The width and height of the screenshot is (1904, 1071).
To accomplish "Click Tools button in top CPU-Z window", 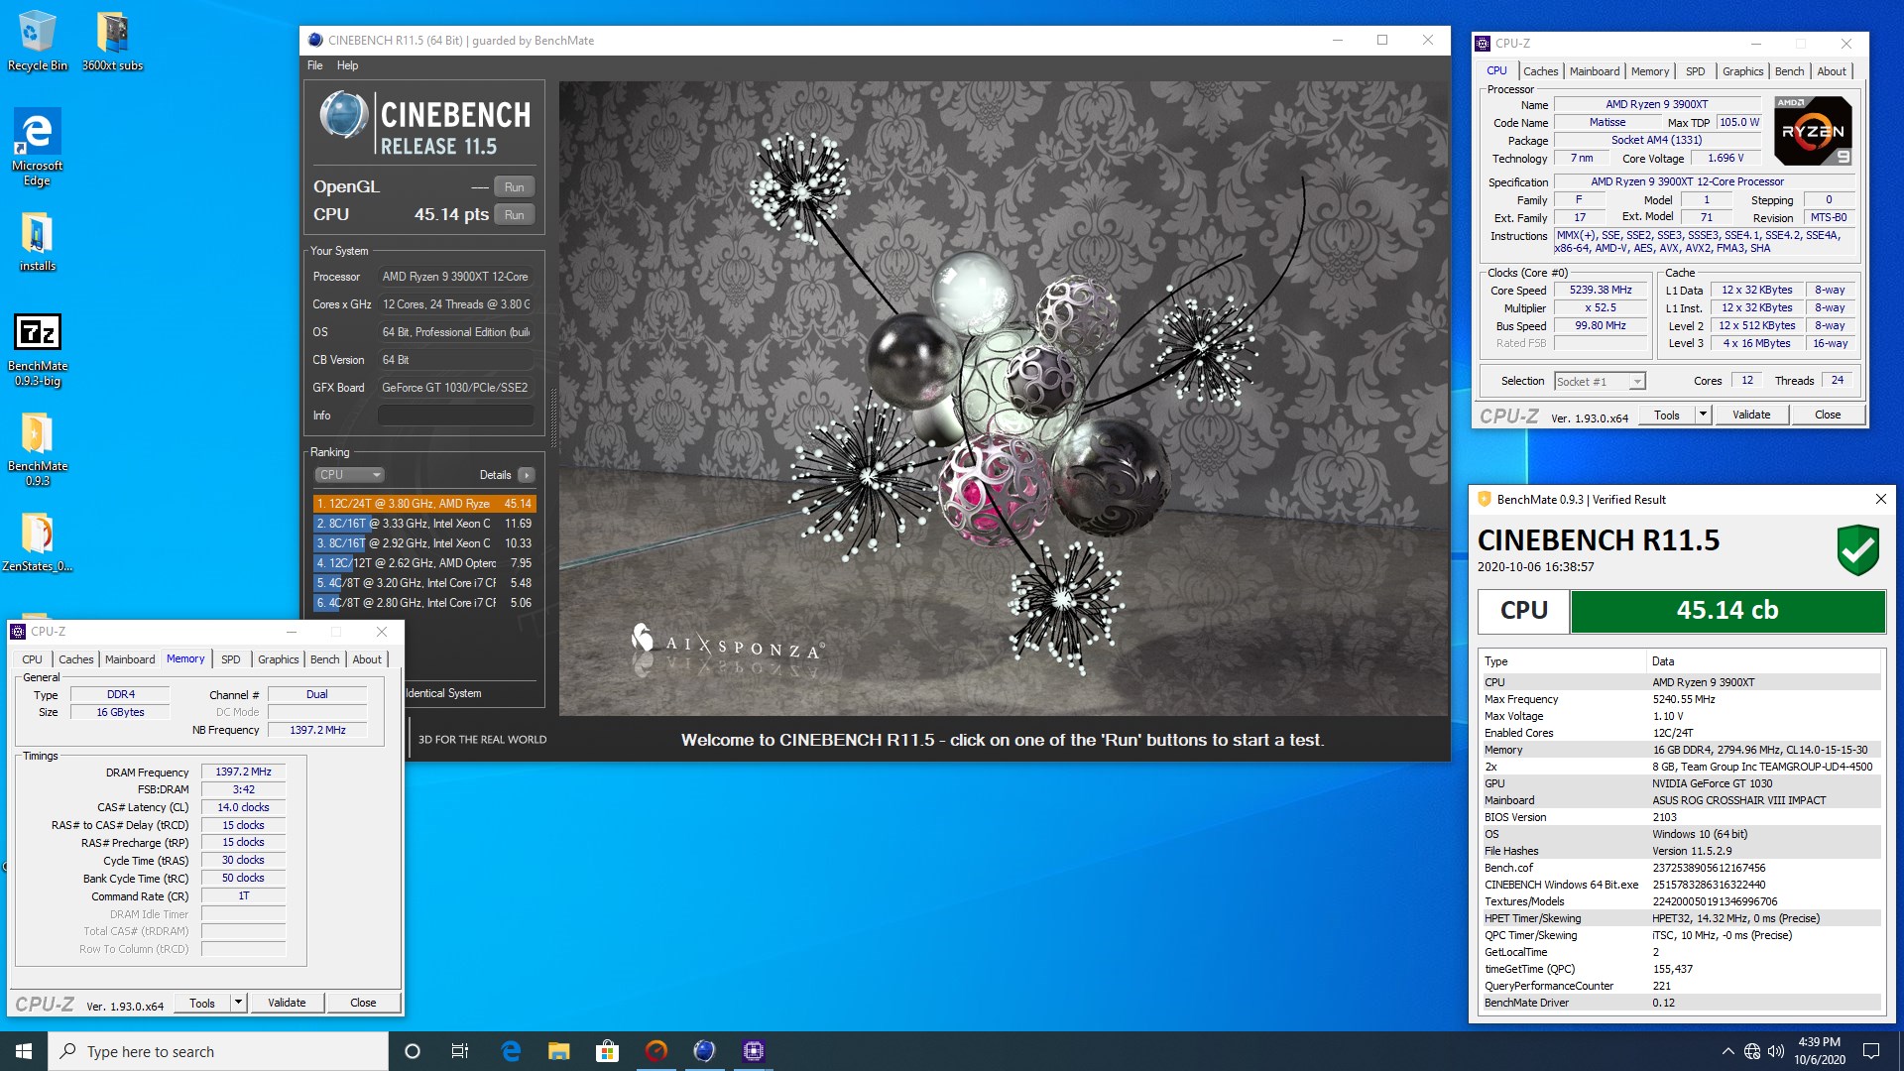I will 1667,416.
